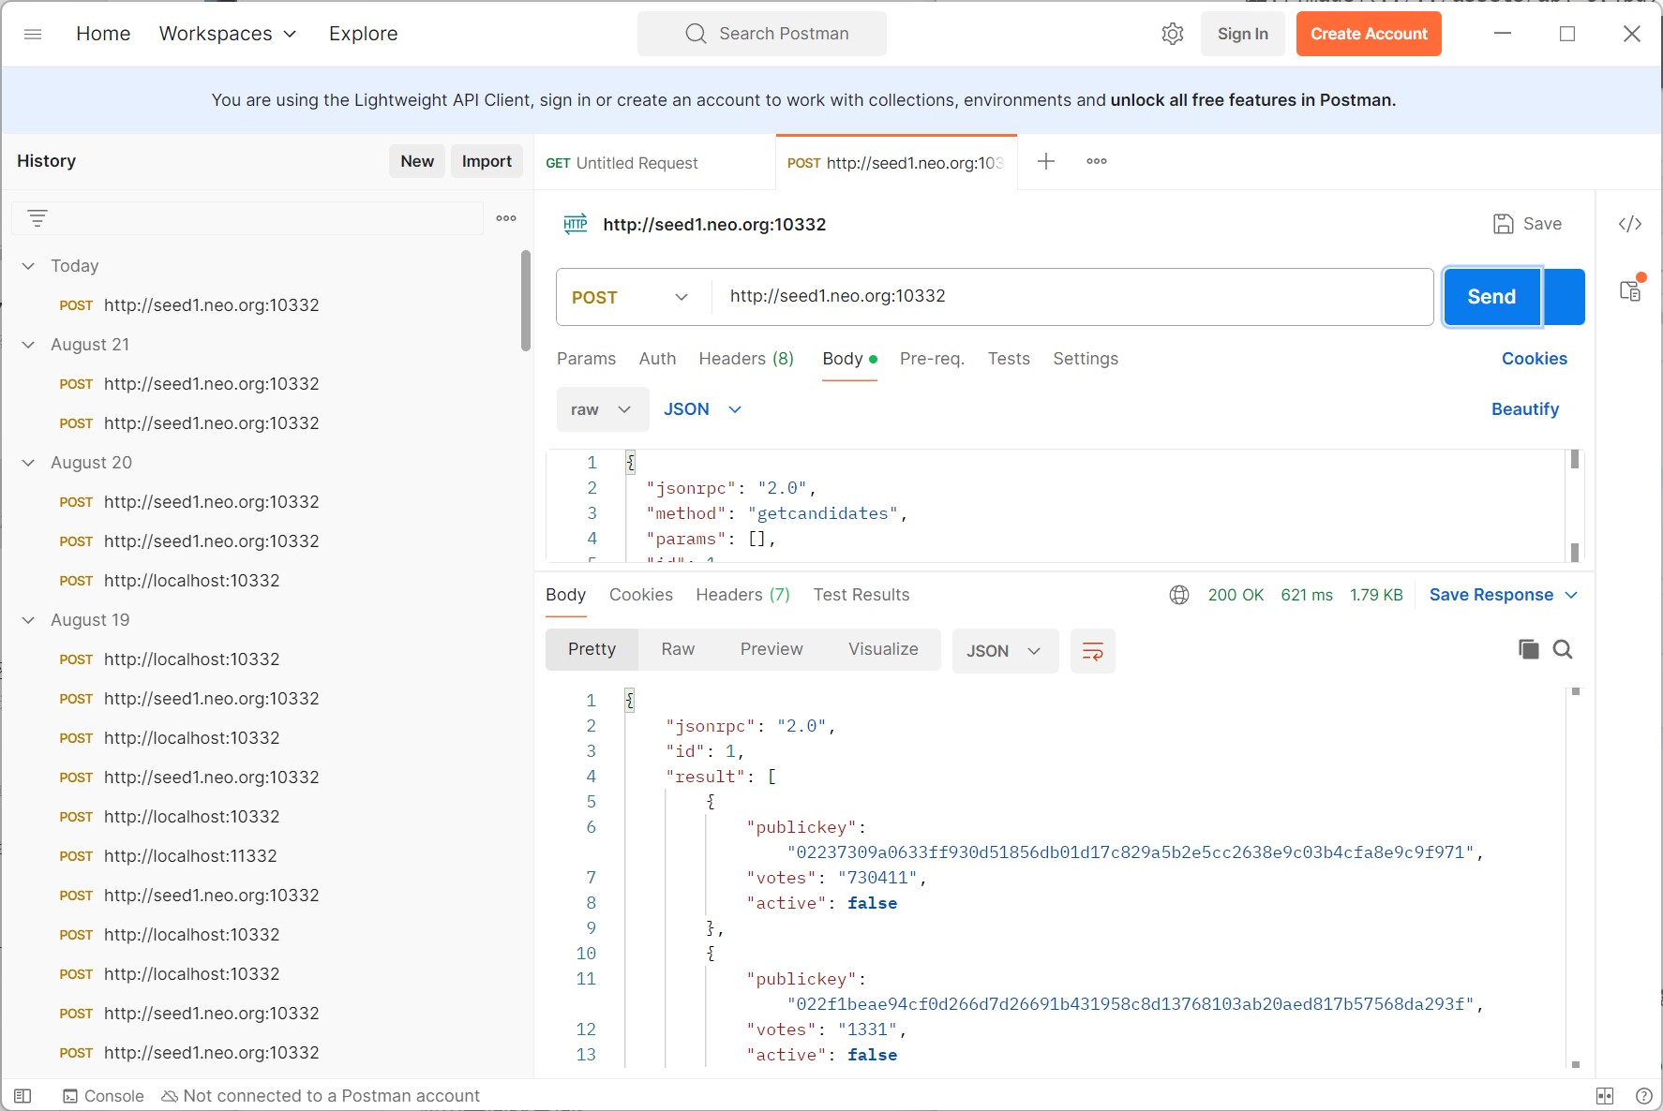Open the Today POST seed1.neo.org:10332 history entry
The image size is (1663, 1111).
[188, 305]
